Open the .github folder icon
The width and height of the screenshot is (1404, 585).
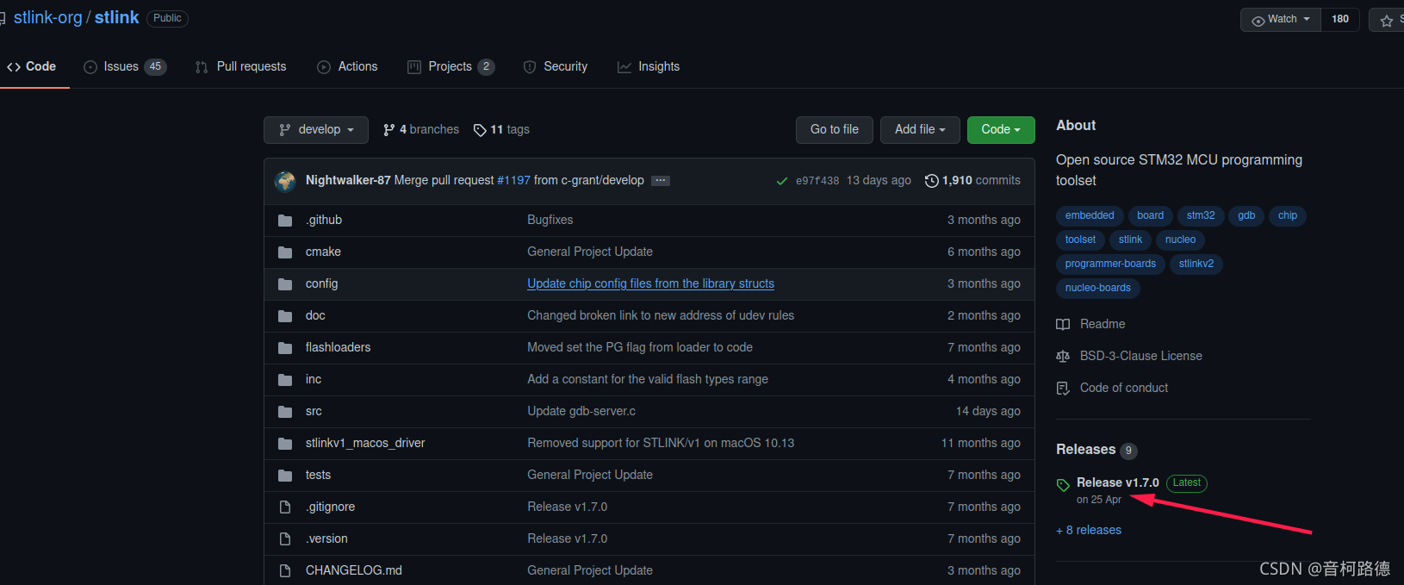(x=285, y=221)
